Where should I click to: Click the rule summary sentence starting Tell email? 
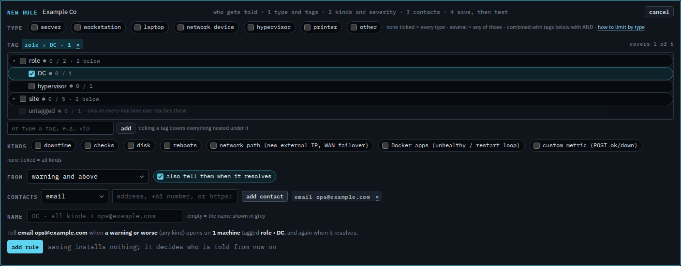click(182, 233)
